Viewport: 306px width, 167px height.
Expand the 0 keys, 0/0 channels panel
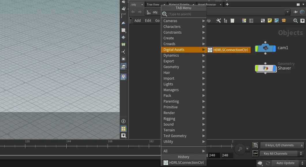(282, 145)
